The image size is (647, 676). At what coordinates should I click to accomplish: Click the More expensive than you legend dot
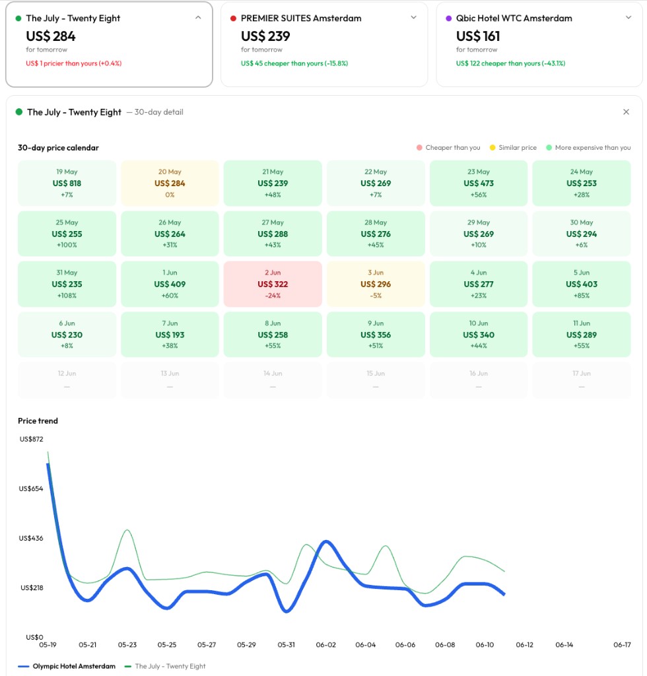pyautogui.click(x=549, y=148)
